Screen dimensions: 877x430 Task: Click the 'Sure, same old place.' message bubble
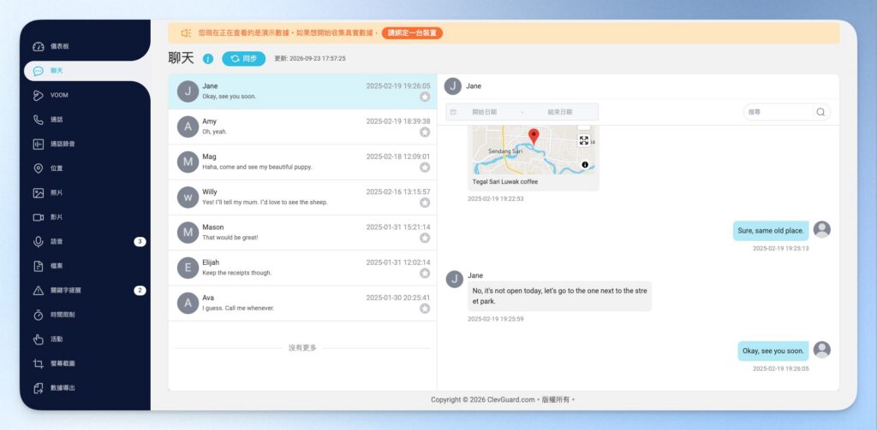(x=771, y=231)
